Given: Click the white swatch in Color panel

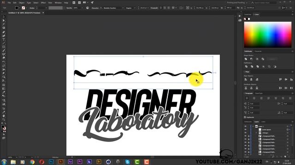Looking at the screenshot, I should (x=249, y=19).
